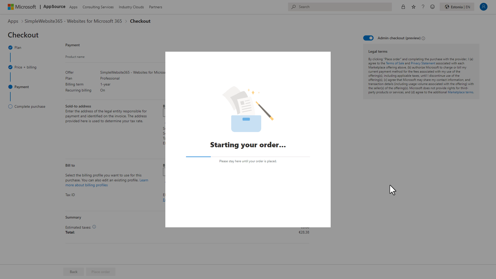Open the AppSource home link
This screenshot has width=496, height=279.
coord(54,7)
